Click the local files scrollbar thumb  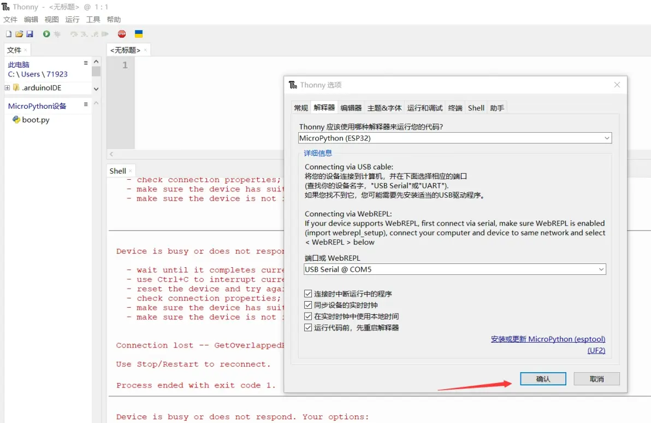point(96,72)
